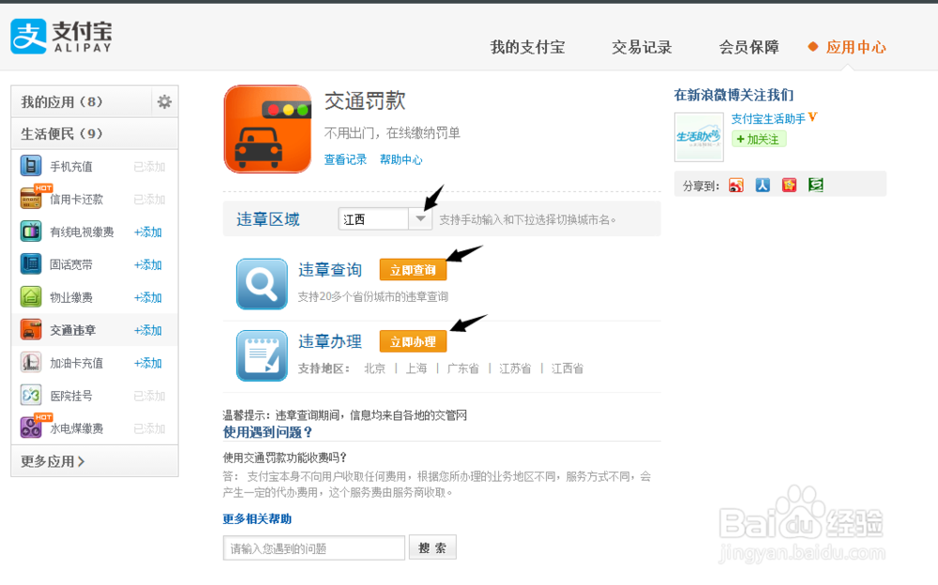
Task: Expand 更多应用 in sidebar
Action: pyautogui.click(x=53, y=461)
